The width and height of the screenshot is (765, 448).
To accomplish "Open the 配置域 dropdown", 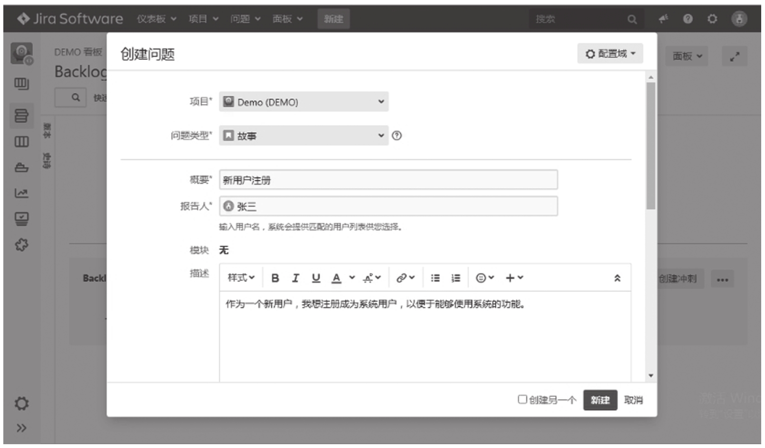I will coord(610,54).
